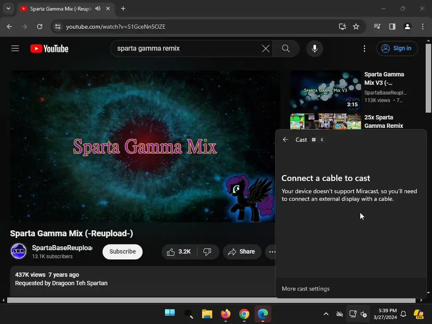
Task: Subscribe to SpartaBaseReupload
Action: pyautogui.click(x=122, y=251)
